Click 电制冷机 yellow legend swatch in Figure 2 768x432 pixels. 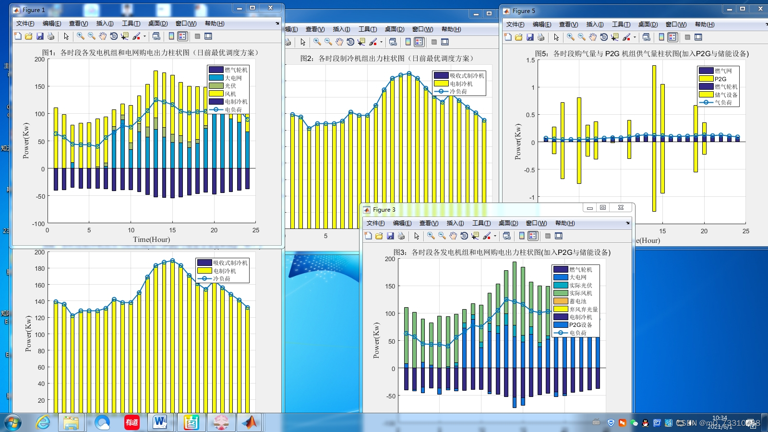click(x=441, y=84)
